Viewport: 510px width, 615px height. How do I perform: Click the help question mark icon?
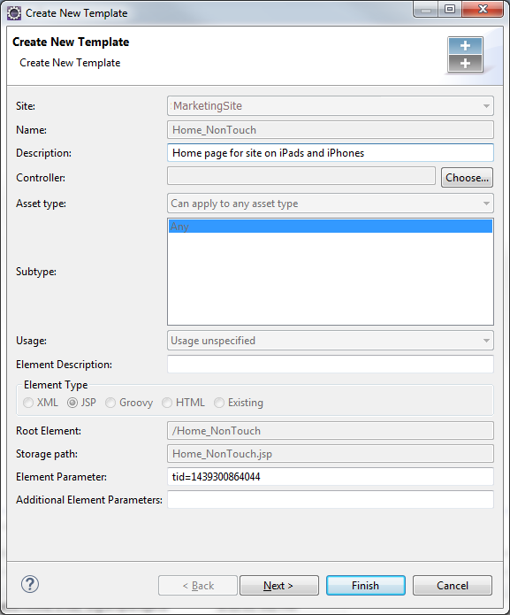[x=30, y=584]
